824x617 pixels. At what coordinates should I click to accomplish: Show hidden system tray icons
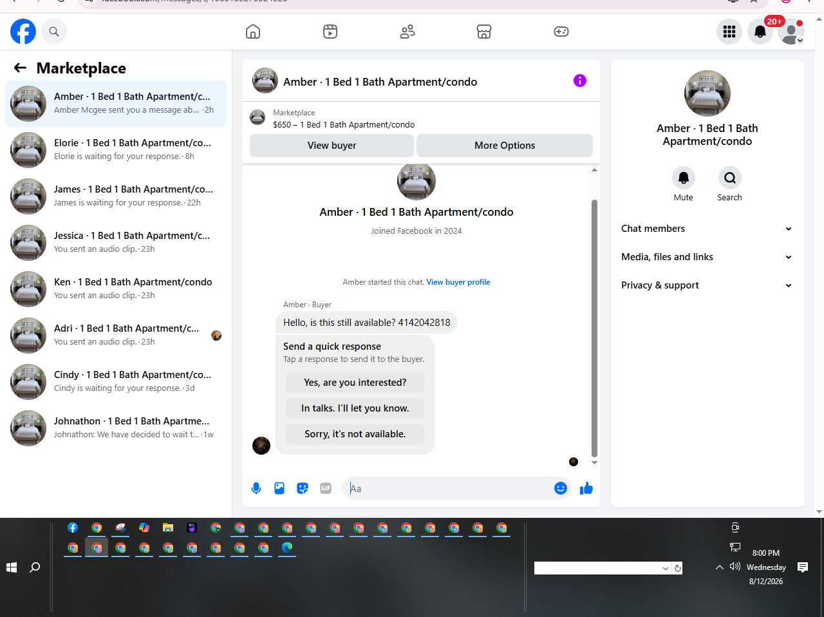click(x=720, y=567)
